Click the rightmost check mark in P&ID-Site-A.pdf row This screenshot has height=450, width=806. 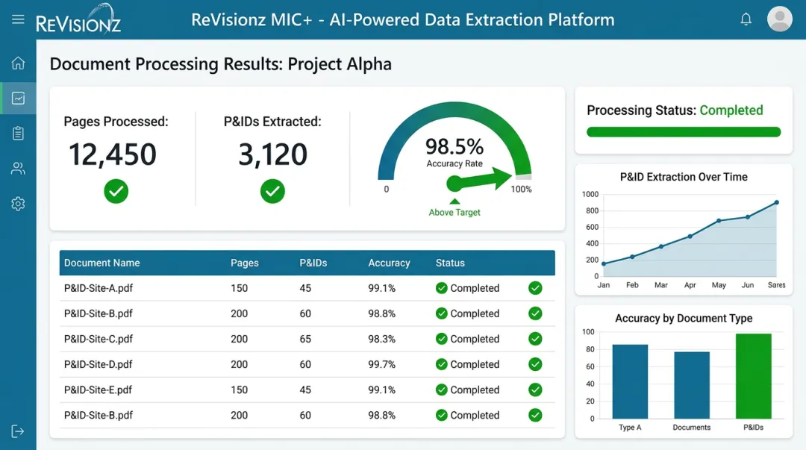(535, 288)
